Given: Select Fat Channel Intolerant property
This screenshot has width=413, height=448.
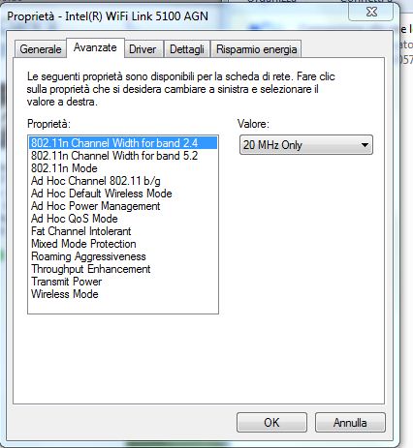Looking at the screenshot, I should [x=123, y=231].
